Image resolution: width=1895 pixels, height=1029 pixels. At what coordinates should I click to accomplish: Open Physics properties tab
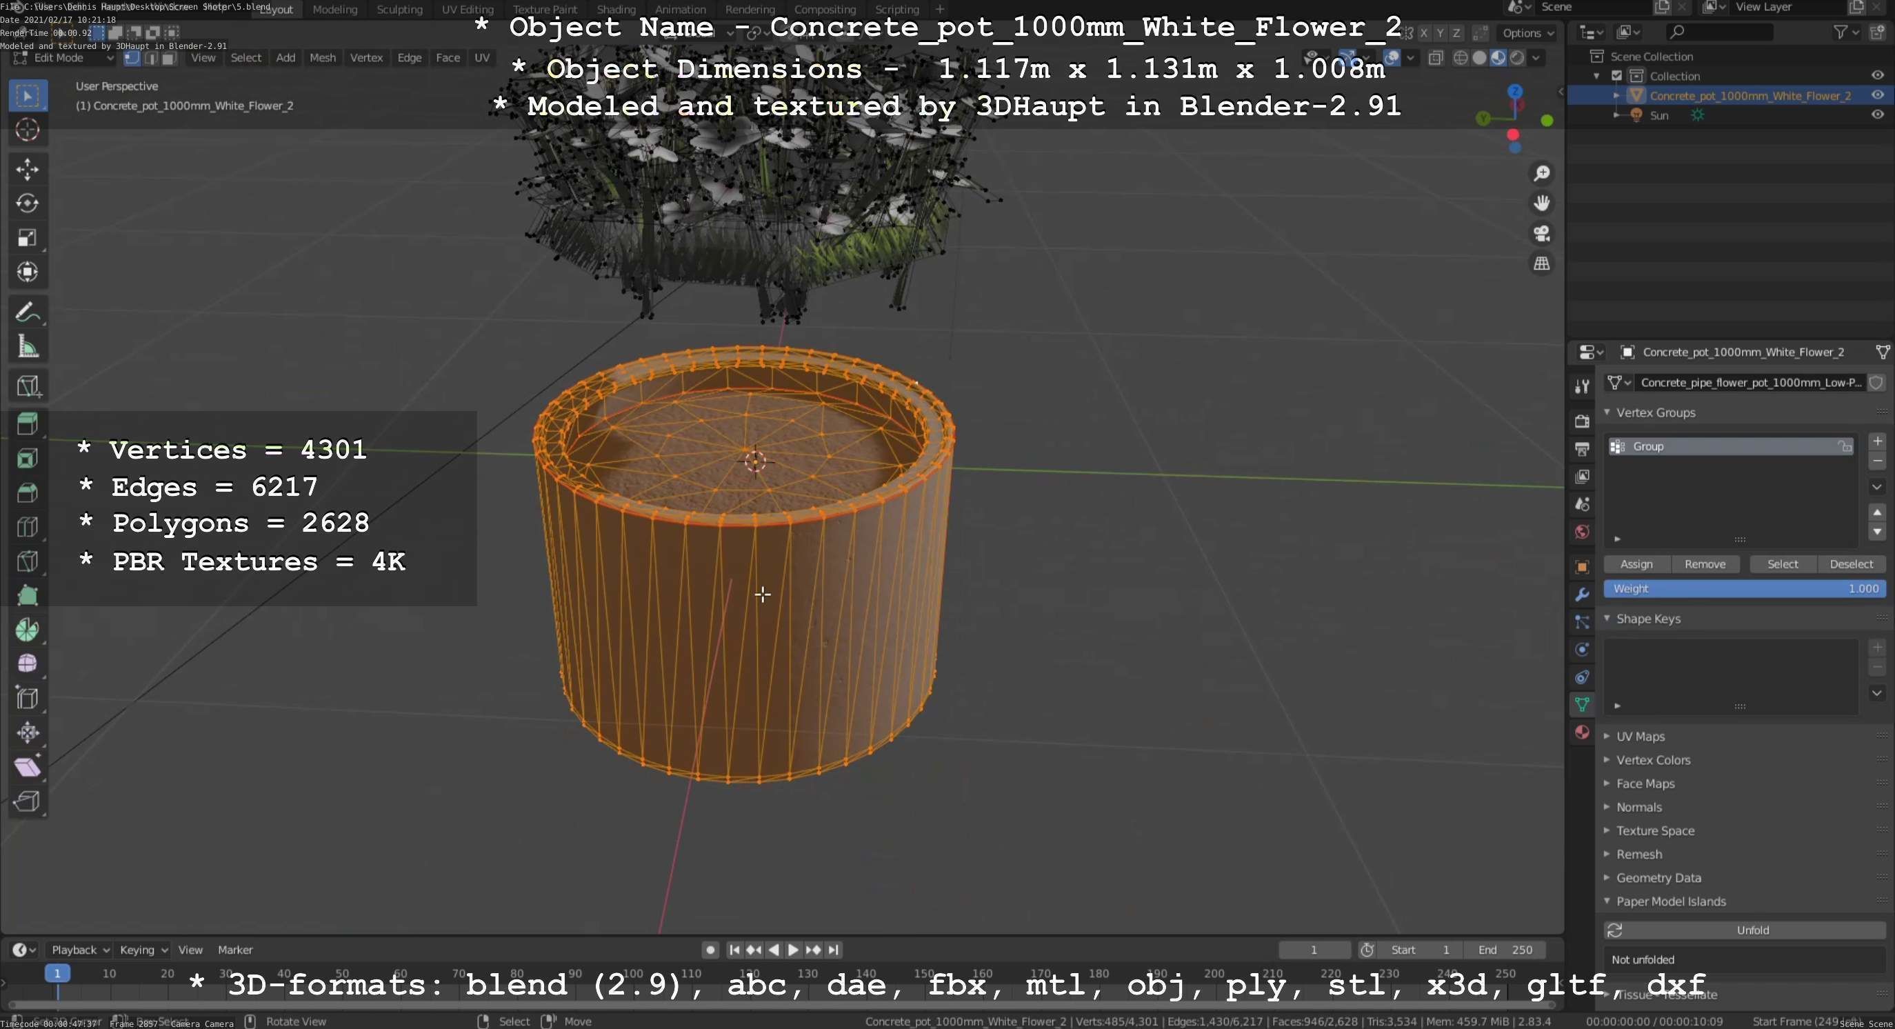coord(1582,650)
